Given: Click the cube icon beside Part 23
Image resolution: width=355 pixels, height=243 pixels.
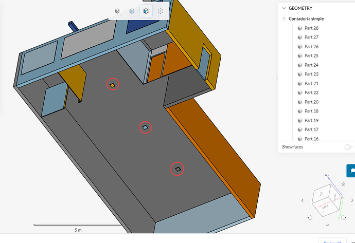Looking at the screenshot, I should pos(300,74).
